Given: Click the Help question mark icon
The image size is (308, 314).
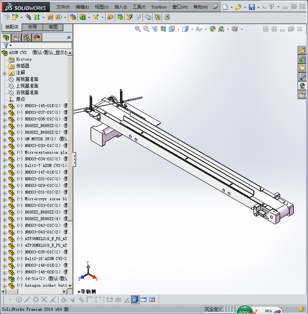Looking at the screenshot, I should click(271, 7).
